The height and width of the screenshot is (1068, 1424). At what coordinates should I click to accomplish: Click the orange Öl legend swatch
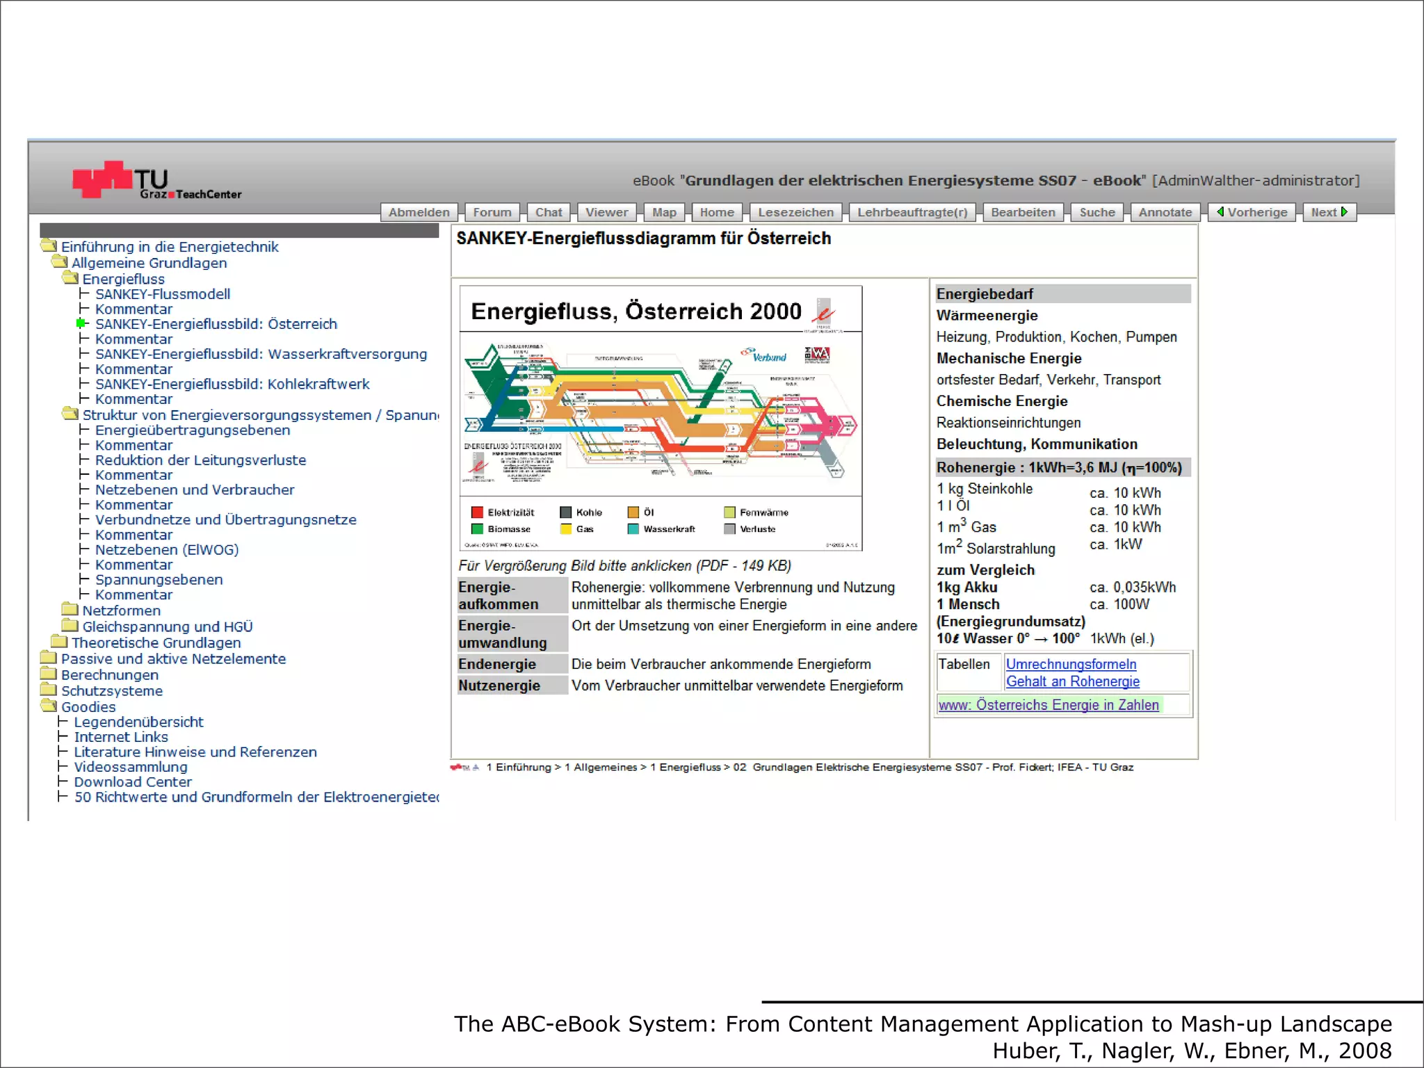point(633,512)
